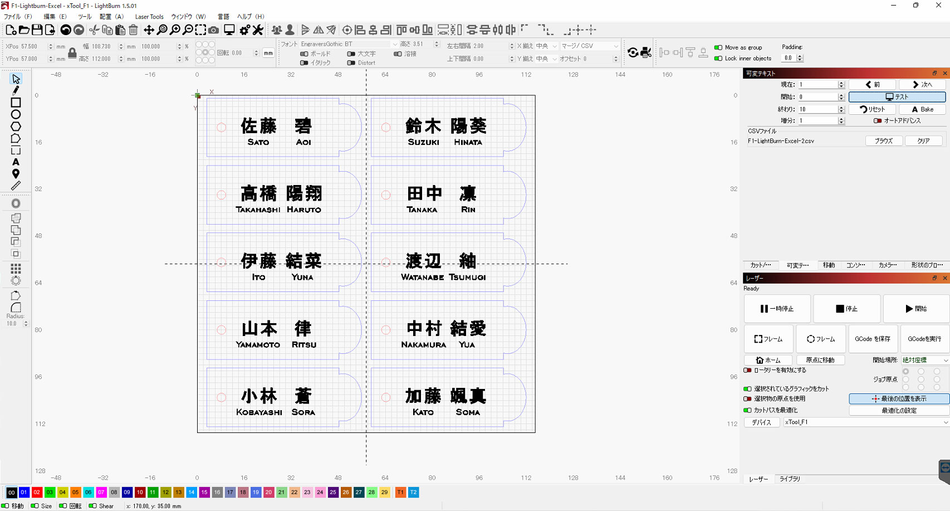This screenshot has height=511, width=950.
Task: Select the red 02 layer color swatch
Action: (37, 492)
